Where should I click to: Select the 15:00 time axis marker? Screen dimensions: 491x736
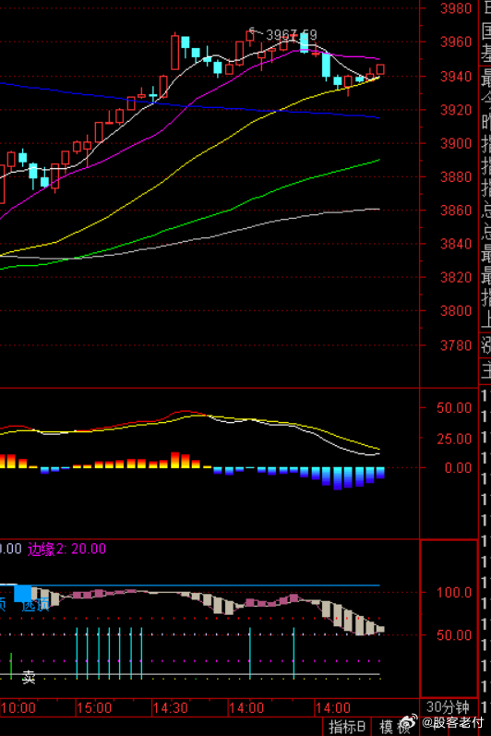click(x=94, y=707)
